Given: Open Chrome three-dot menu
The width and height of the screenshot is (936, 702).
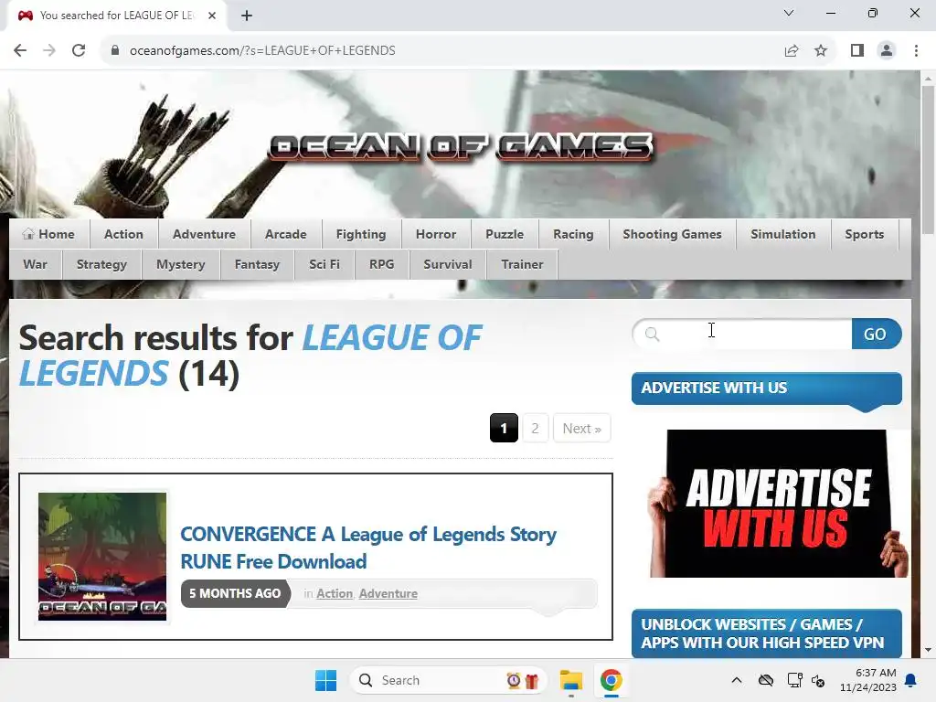Looking at the screenshot, I should (x=916, y=50).
